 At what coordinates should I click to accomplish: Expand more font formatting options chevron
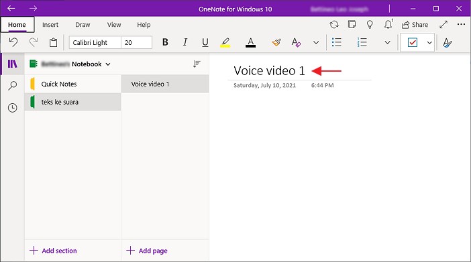pyautogui.click(x=316, y=43)
